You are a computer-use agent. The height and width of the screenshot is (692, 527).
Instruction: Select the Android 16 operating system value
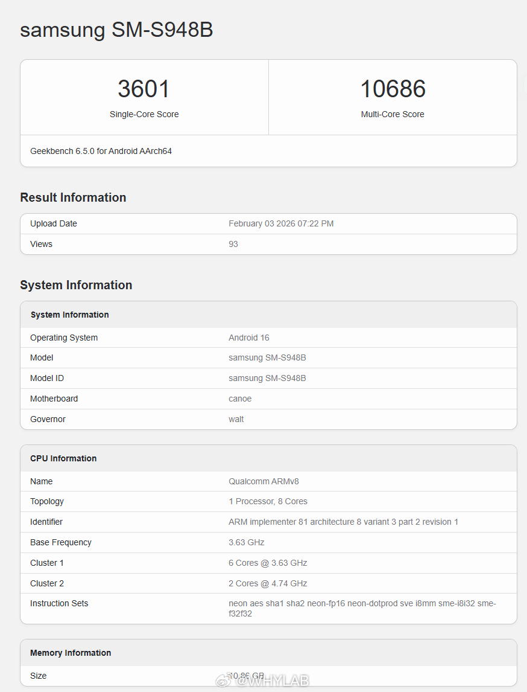248,338
